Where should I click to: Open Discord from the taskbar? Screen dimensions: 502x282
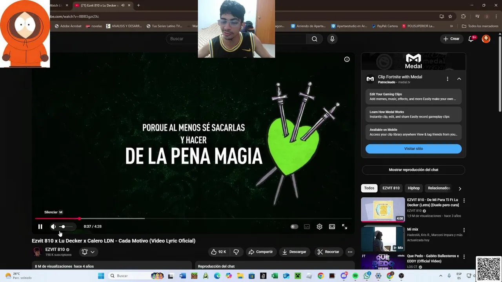(x=344, y=276)
